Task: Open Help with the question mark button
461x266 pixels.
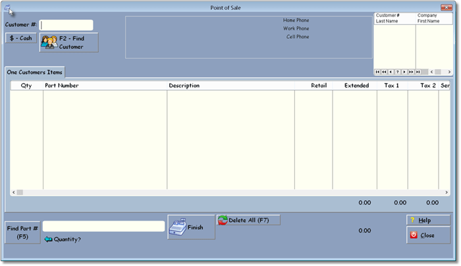Action: 428,220
